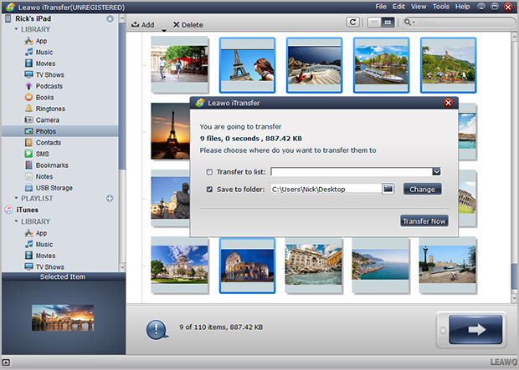This screenshot has height=370, width=519.
Task: Select the coastal bay photo
Action: pyautogui.click(x=381, y=266)
